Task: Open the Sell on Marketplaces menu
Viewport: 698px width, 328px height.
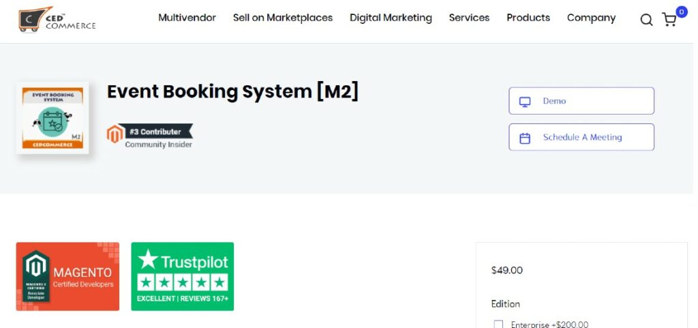Action: click(x=283, y=18)
